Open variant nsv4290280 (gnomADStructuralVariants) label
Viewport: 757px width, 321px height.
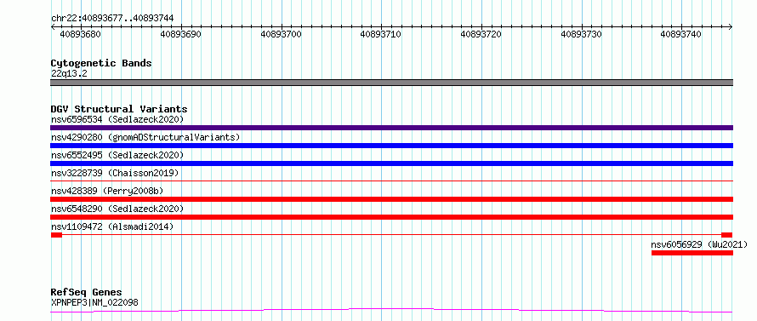pos(145,137)
